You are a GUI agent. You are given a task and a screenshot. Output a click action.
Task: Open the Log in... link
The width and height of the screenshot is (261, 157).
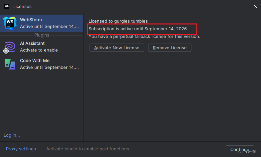point(12,135)
